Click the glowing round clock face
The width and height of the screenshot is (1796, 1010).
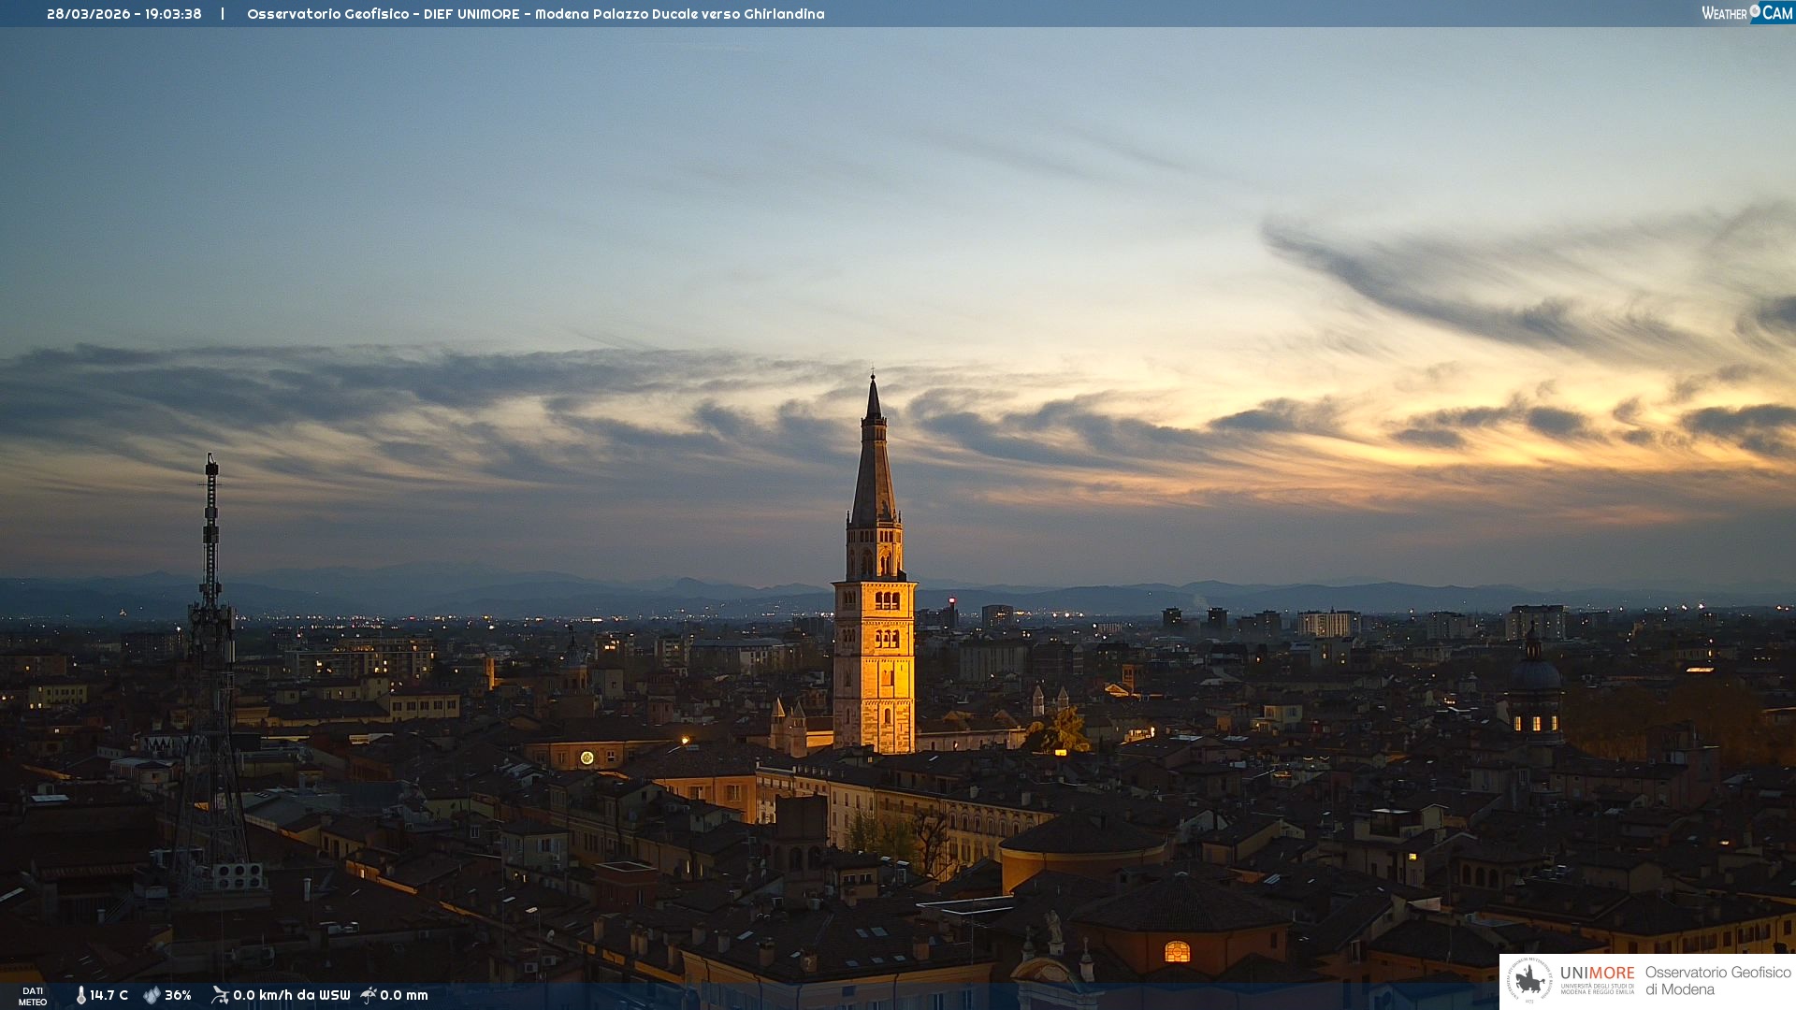tap(587, 757)
